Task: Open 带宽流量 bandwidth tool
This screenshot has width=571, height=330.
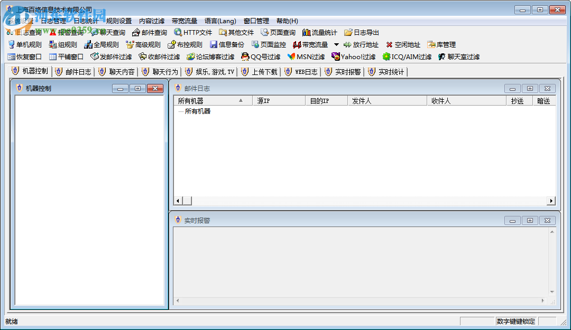Action: [310, 44]
